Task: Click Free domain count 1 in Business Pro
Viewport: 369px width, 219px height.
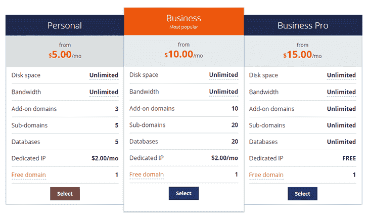Action: tap(354, 174)
